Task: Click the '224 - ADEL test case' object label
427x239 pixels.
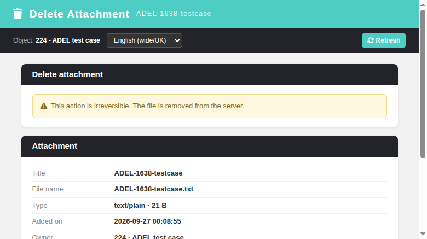Action: coord(68,40)
